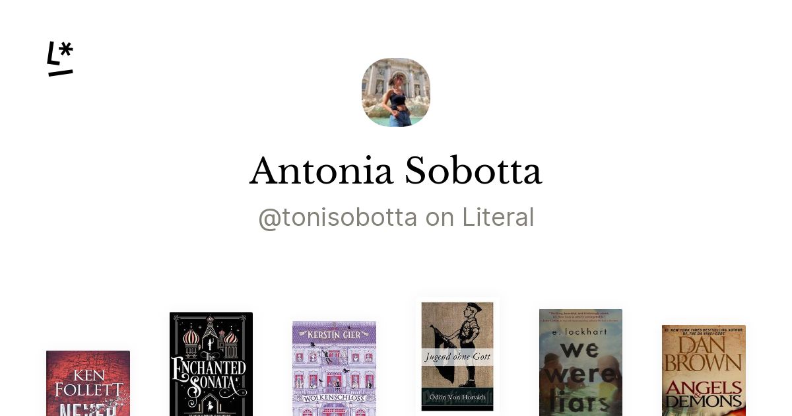
Task: Click the Angels & Demons title text
Action: point(704,394)
